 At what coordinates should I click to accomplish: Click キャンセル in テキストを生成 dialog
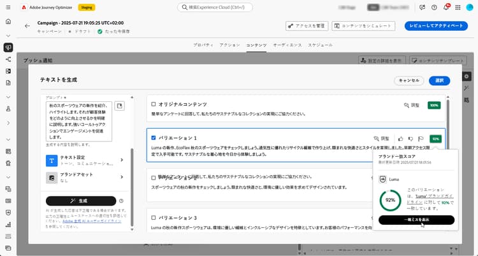click(409, 81)
